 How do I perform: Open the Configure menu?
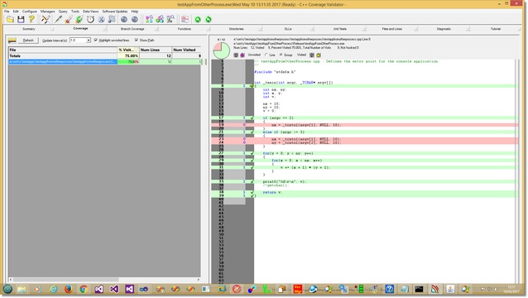click(x=30, y=11)
